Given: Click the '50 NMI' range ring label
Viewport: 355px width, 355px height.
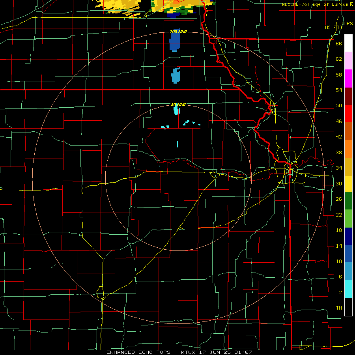Looking at the screenshot, I should (178, 105).
